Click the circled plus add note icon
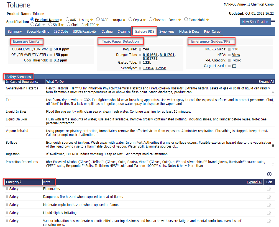 [x=269, y=174]
